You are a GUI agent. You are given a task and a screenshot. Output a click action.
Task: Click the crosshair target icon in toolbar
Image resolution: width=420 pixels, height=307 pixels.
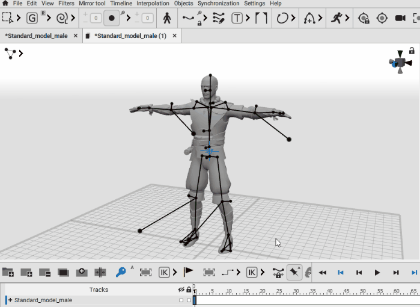(382, 18)
